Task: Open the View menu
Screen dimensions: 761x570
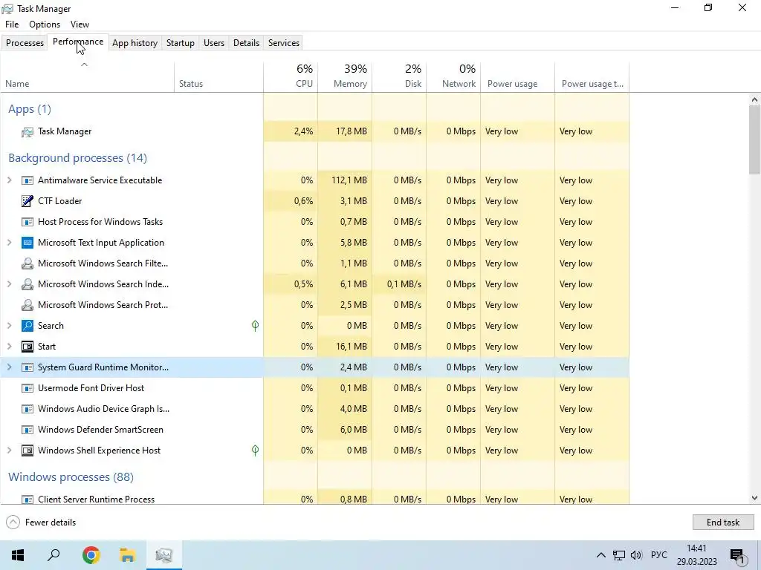Action: click(80, 24)
